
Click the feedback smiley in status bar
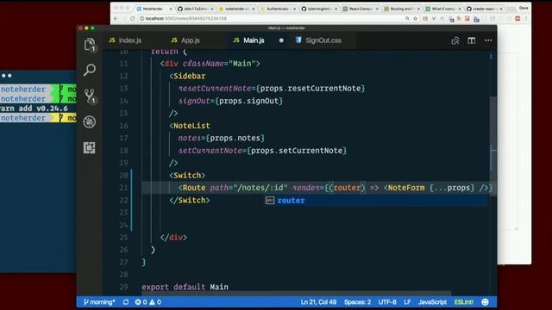[x=485, y=302]
